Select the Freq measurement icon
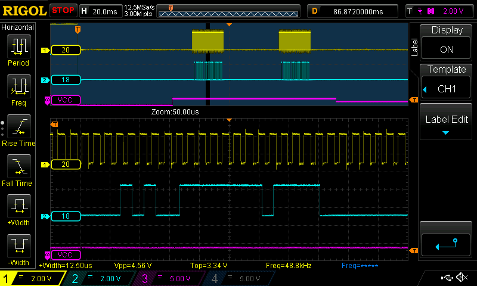 tap(18, 89)
